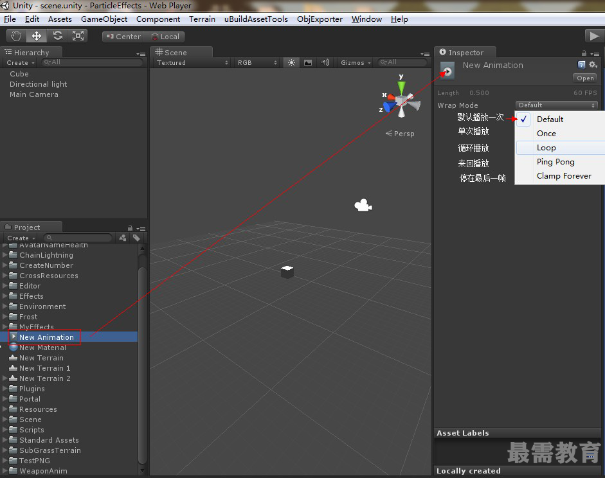Click the New Animation clip icon in Inspector

(447, 71)
